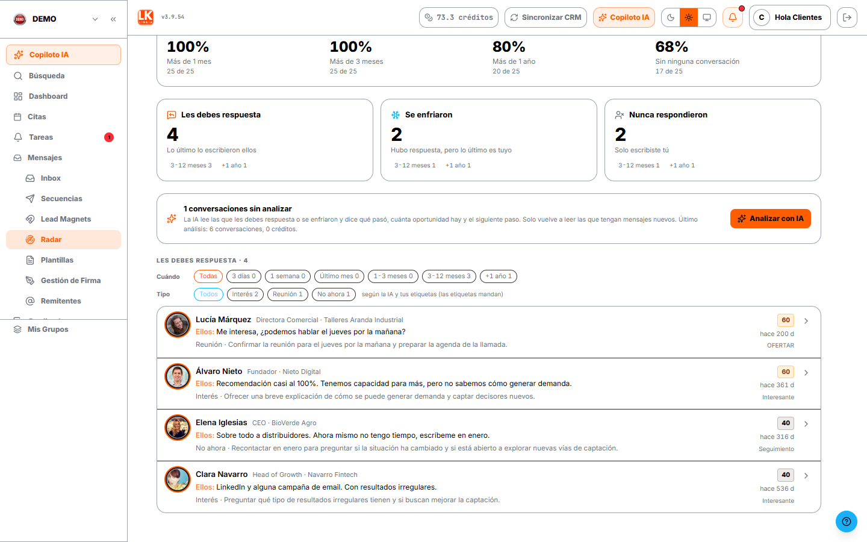Screen dimensions: 867x542
Task: Expand Elena Iglesias row chevron
Action: point(806,424)
